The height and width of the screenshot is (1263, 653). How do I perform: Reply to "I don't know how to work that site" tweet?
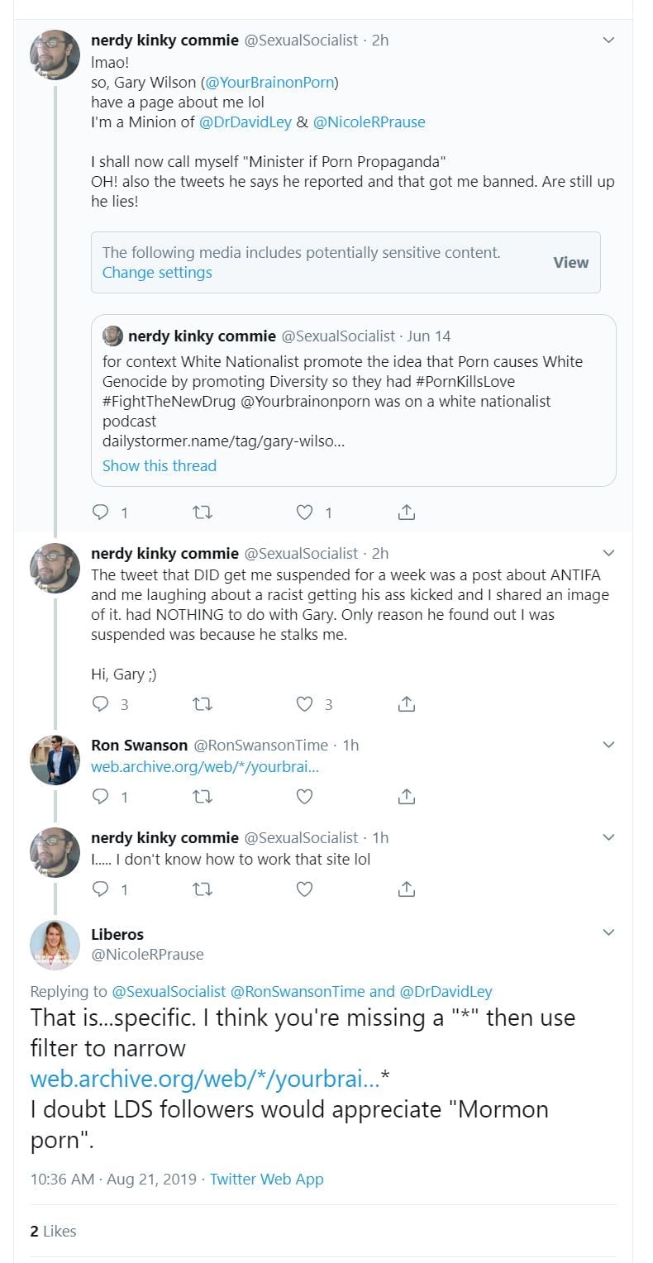(101, 889)
